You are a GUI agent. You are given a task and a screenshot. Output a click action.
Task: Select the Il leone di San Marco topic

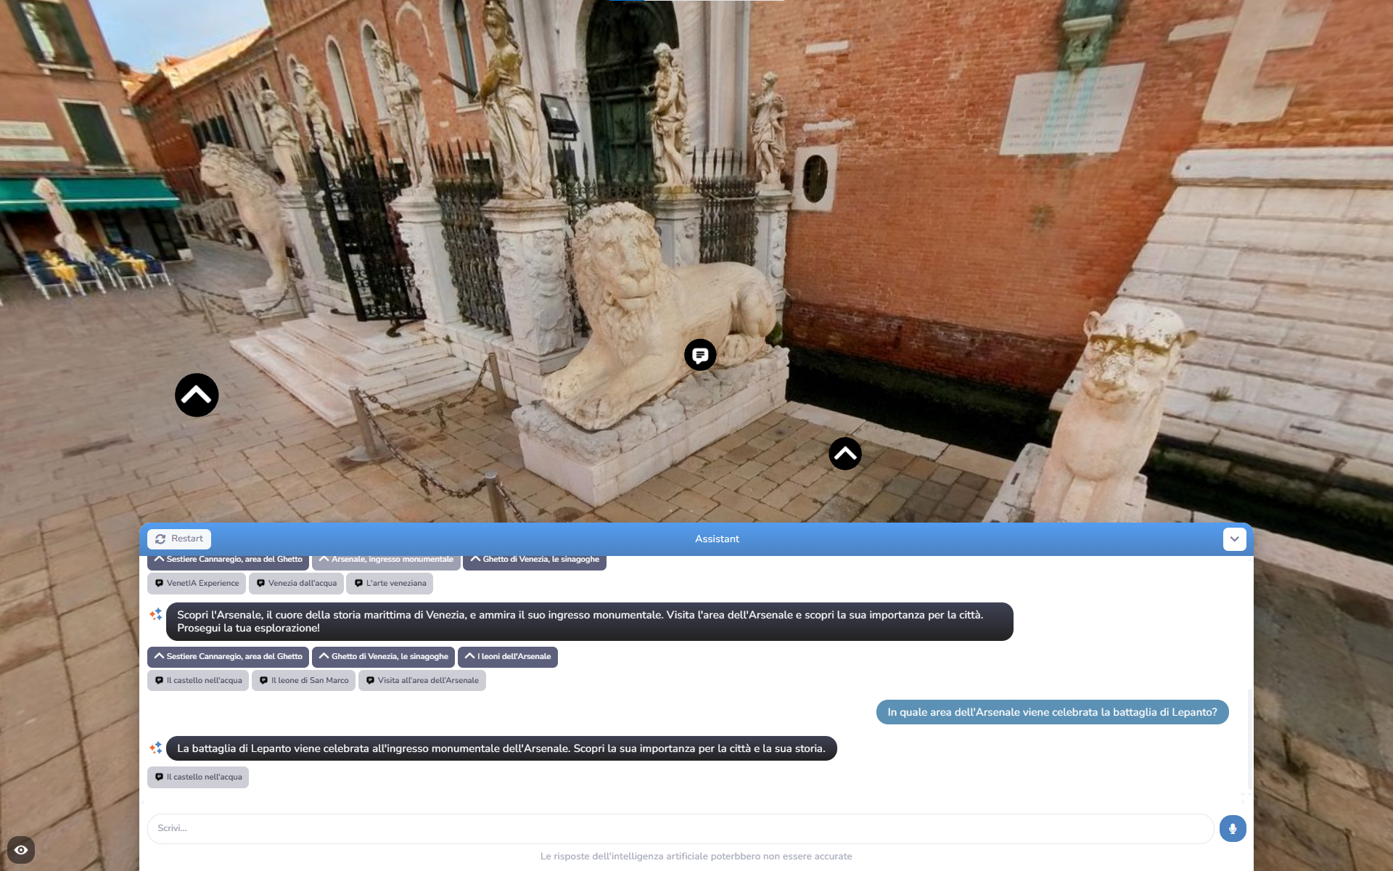303,681
